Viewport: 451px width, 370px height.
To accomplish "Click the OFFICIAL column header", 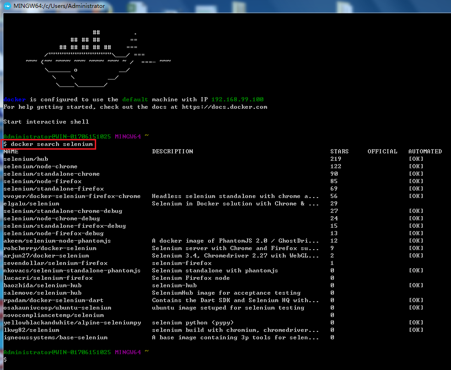I will click(382, 152).
